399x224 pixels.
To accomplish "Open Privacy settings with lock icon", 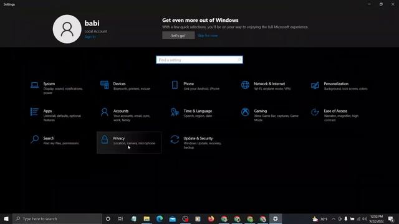I will pos(129,142).
